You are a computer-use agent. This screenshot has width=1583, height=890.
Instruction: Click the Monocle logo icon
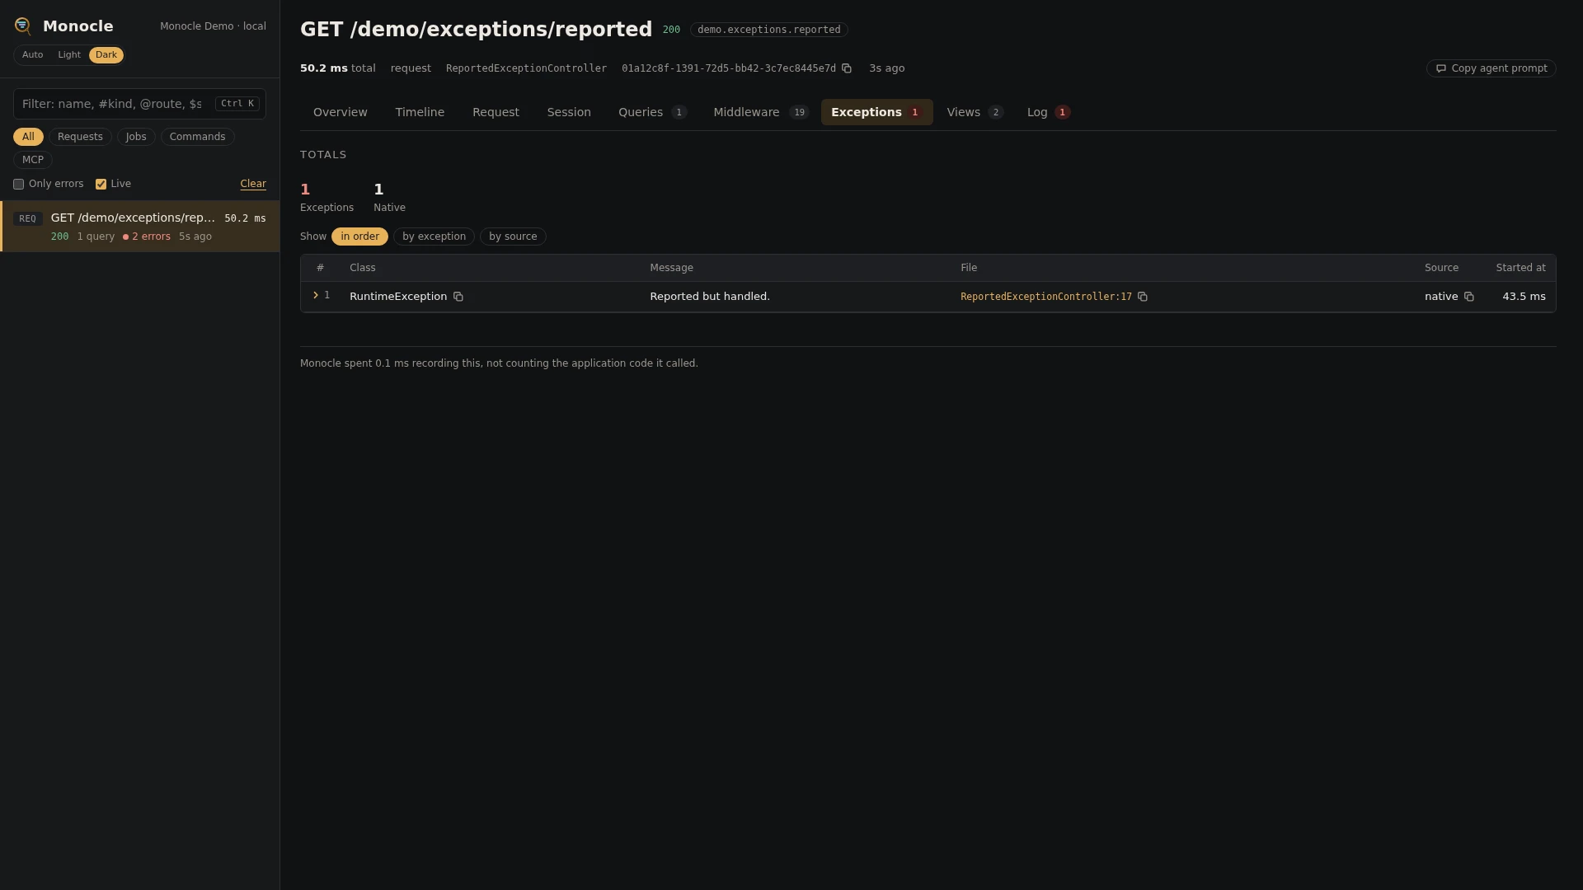23,26
